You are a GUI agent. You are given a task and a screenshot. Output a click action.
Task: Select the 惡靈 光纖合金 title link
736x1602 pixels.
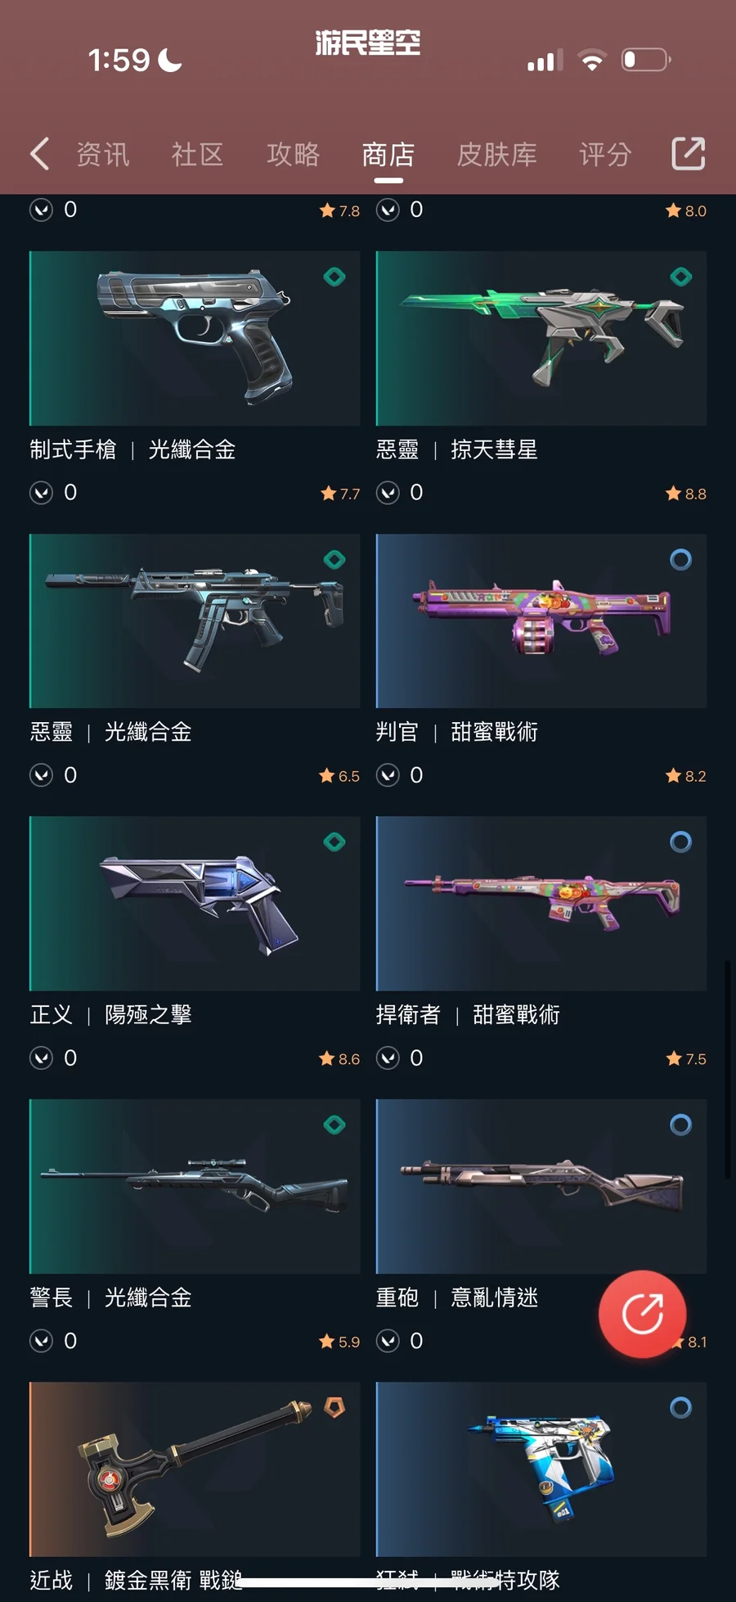click(110, 732)
